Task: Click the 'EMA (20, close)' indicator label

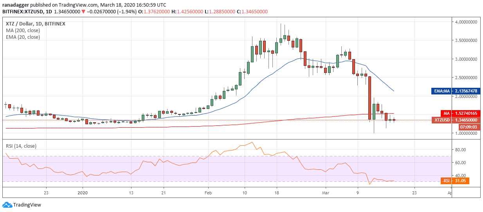Action: (x=22, y=37)
